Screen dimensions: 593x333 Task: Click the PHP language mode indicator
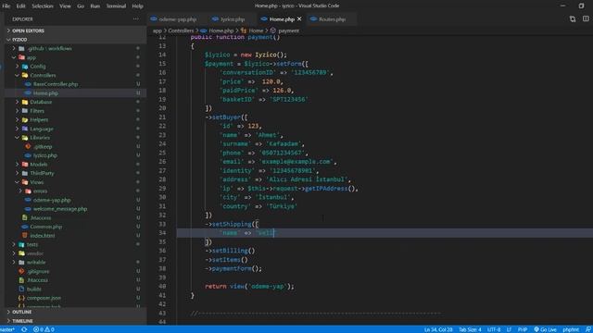click(523, 329)
